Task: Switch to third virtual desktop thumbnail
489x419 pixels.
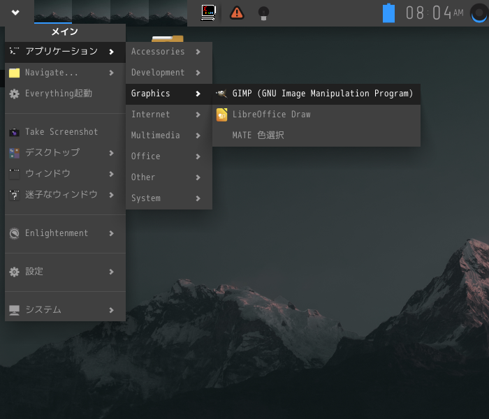Action: coord(129,12)
